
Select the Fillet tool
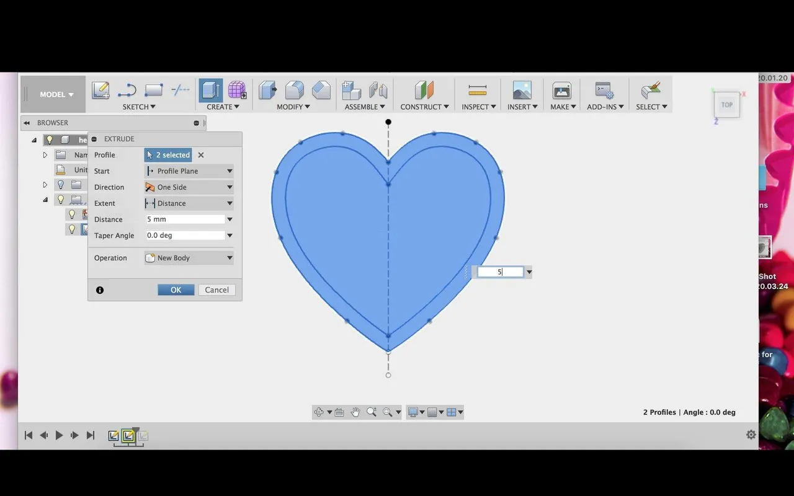point(294,91)
